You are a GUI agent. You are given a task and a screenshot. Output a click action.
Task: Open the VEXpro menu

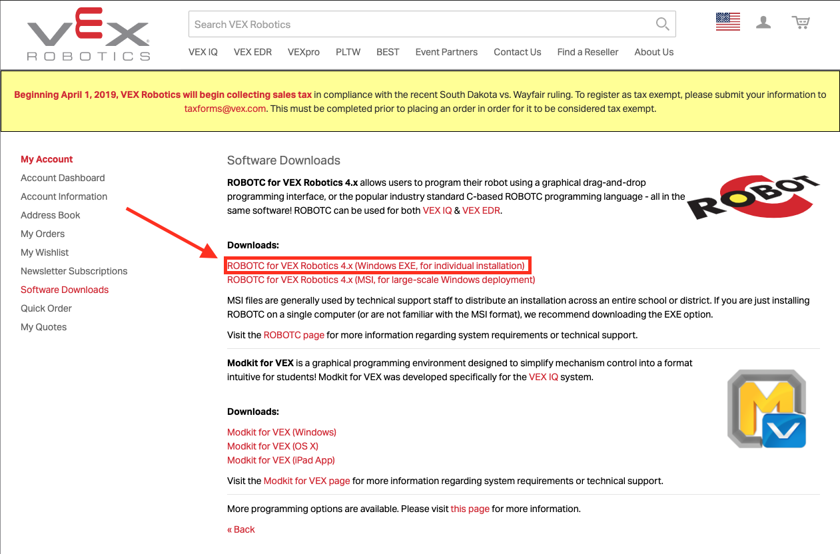pos(304,52)
